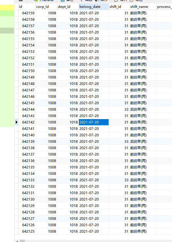Select id cell 642149

pos(27,77)
